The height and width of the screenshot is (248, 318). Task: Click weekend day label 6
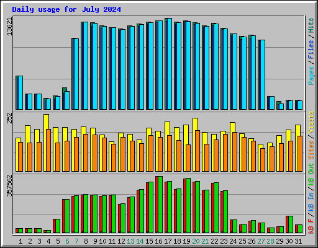pos(67,241)
